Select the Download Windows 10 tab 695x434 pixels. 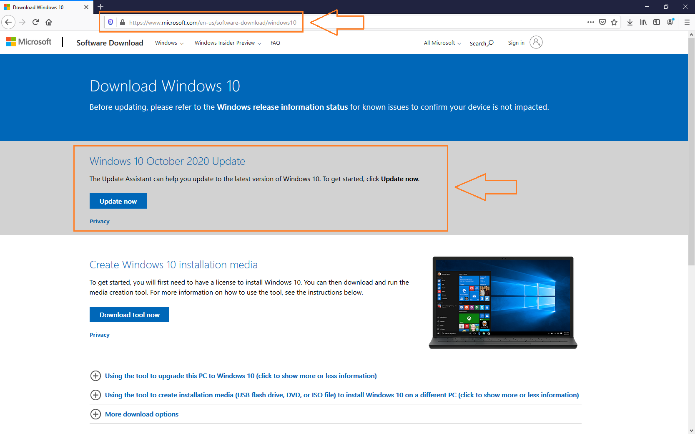coord(47,7)
